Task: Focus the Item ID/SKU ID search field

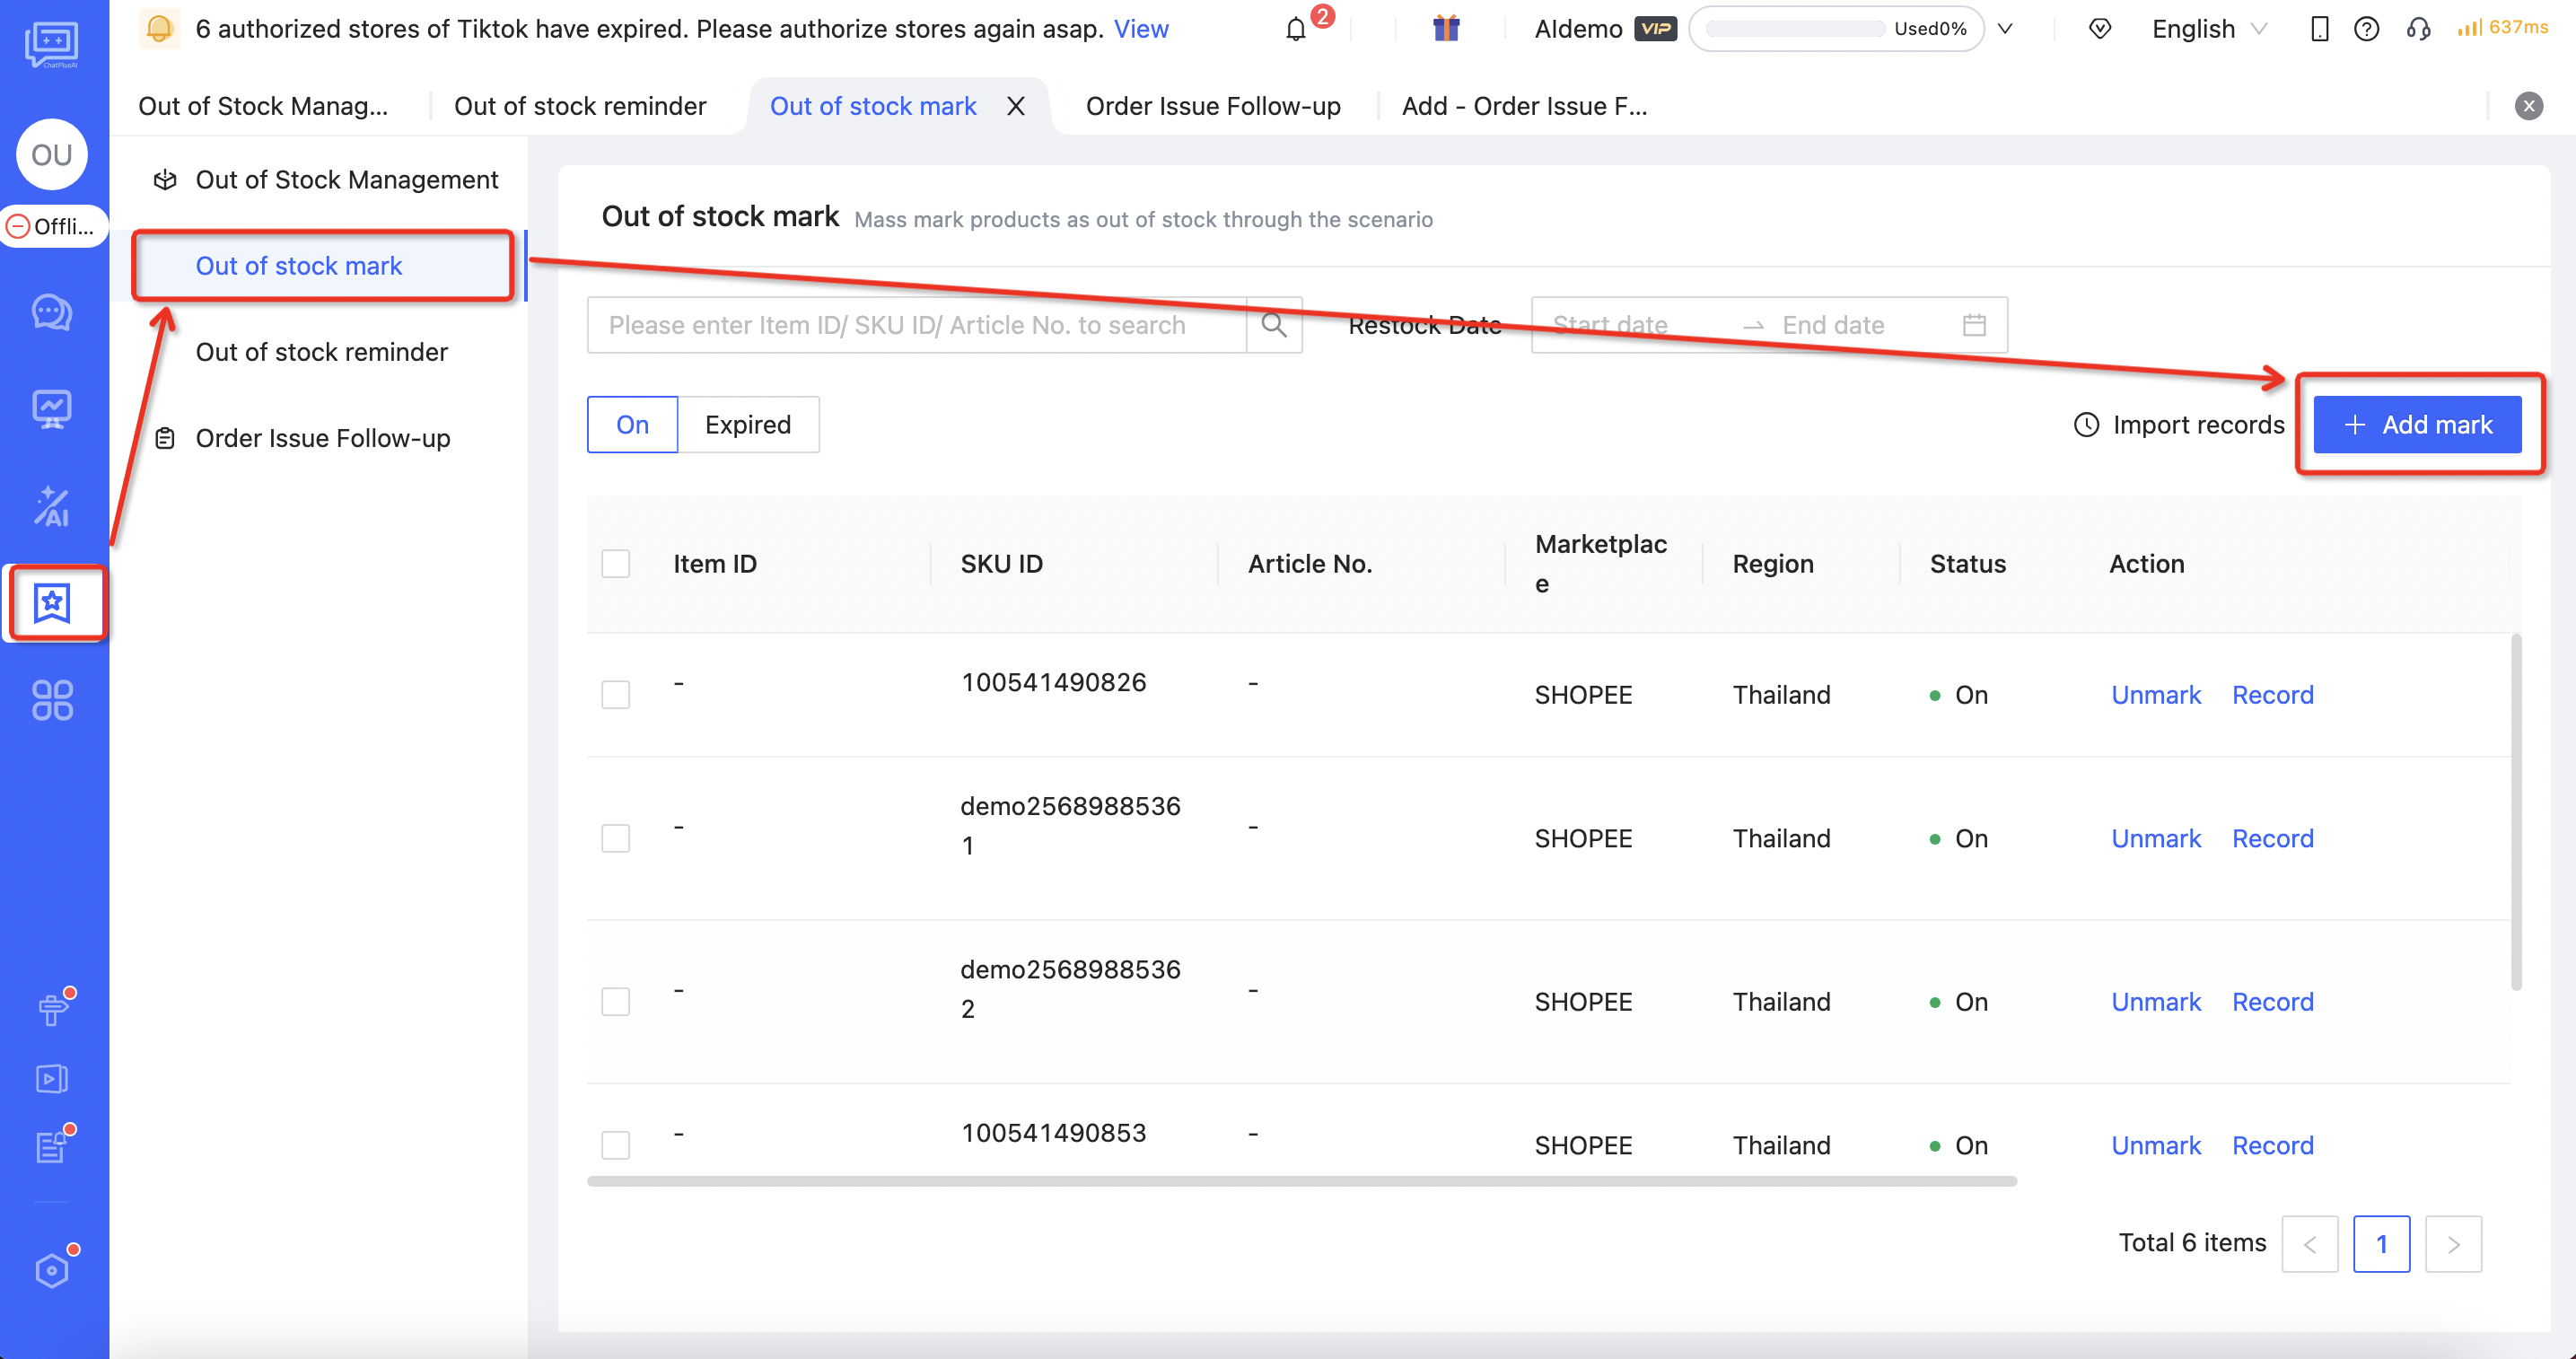Action: click(917, 325)
